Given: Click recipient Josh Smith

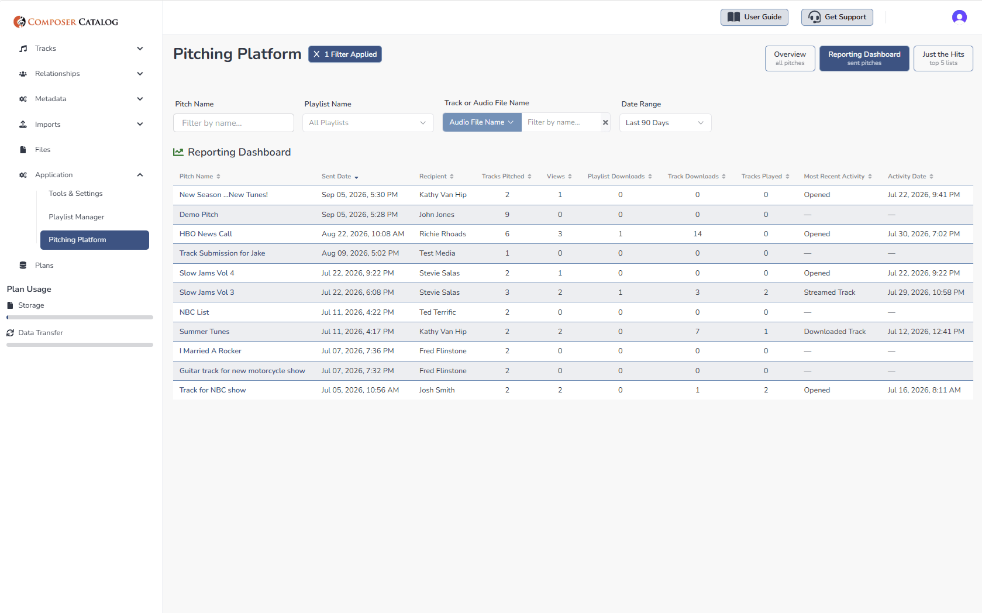Looking at the screenshot, I should [x=436, y=390].
